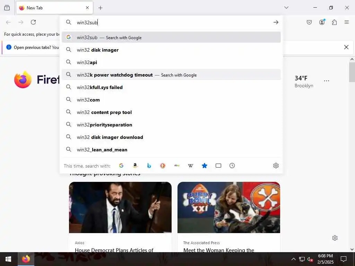Open 'Meet the Woman Keeping the' headline
Screen dimensions: 355x266
[219, 250]
